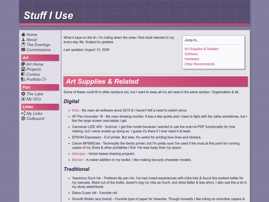Viewport: 269px width, 202px height.
Task: Click the share icon beside My Links
Action: click(23, 113)
